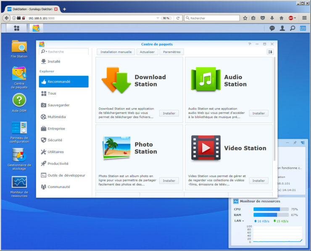Open Firefox Pocket icon

click(x=263, y=18)
